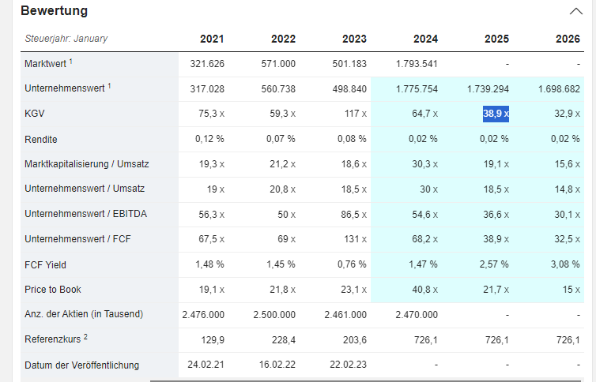Click the Bewertung section heading
Image resolution: width=596 pixels, height=382 pixels.
tap(54, 11)
